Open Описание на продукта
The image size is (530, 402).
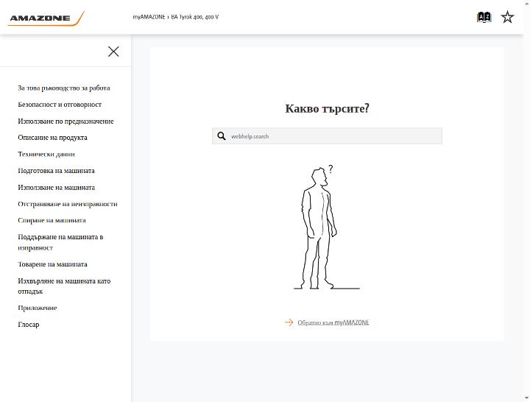[52, 138]
